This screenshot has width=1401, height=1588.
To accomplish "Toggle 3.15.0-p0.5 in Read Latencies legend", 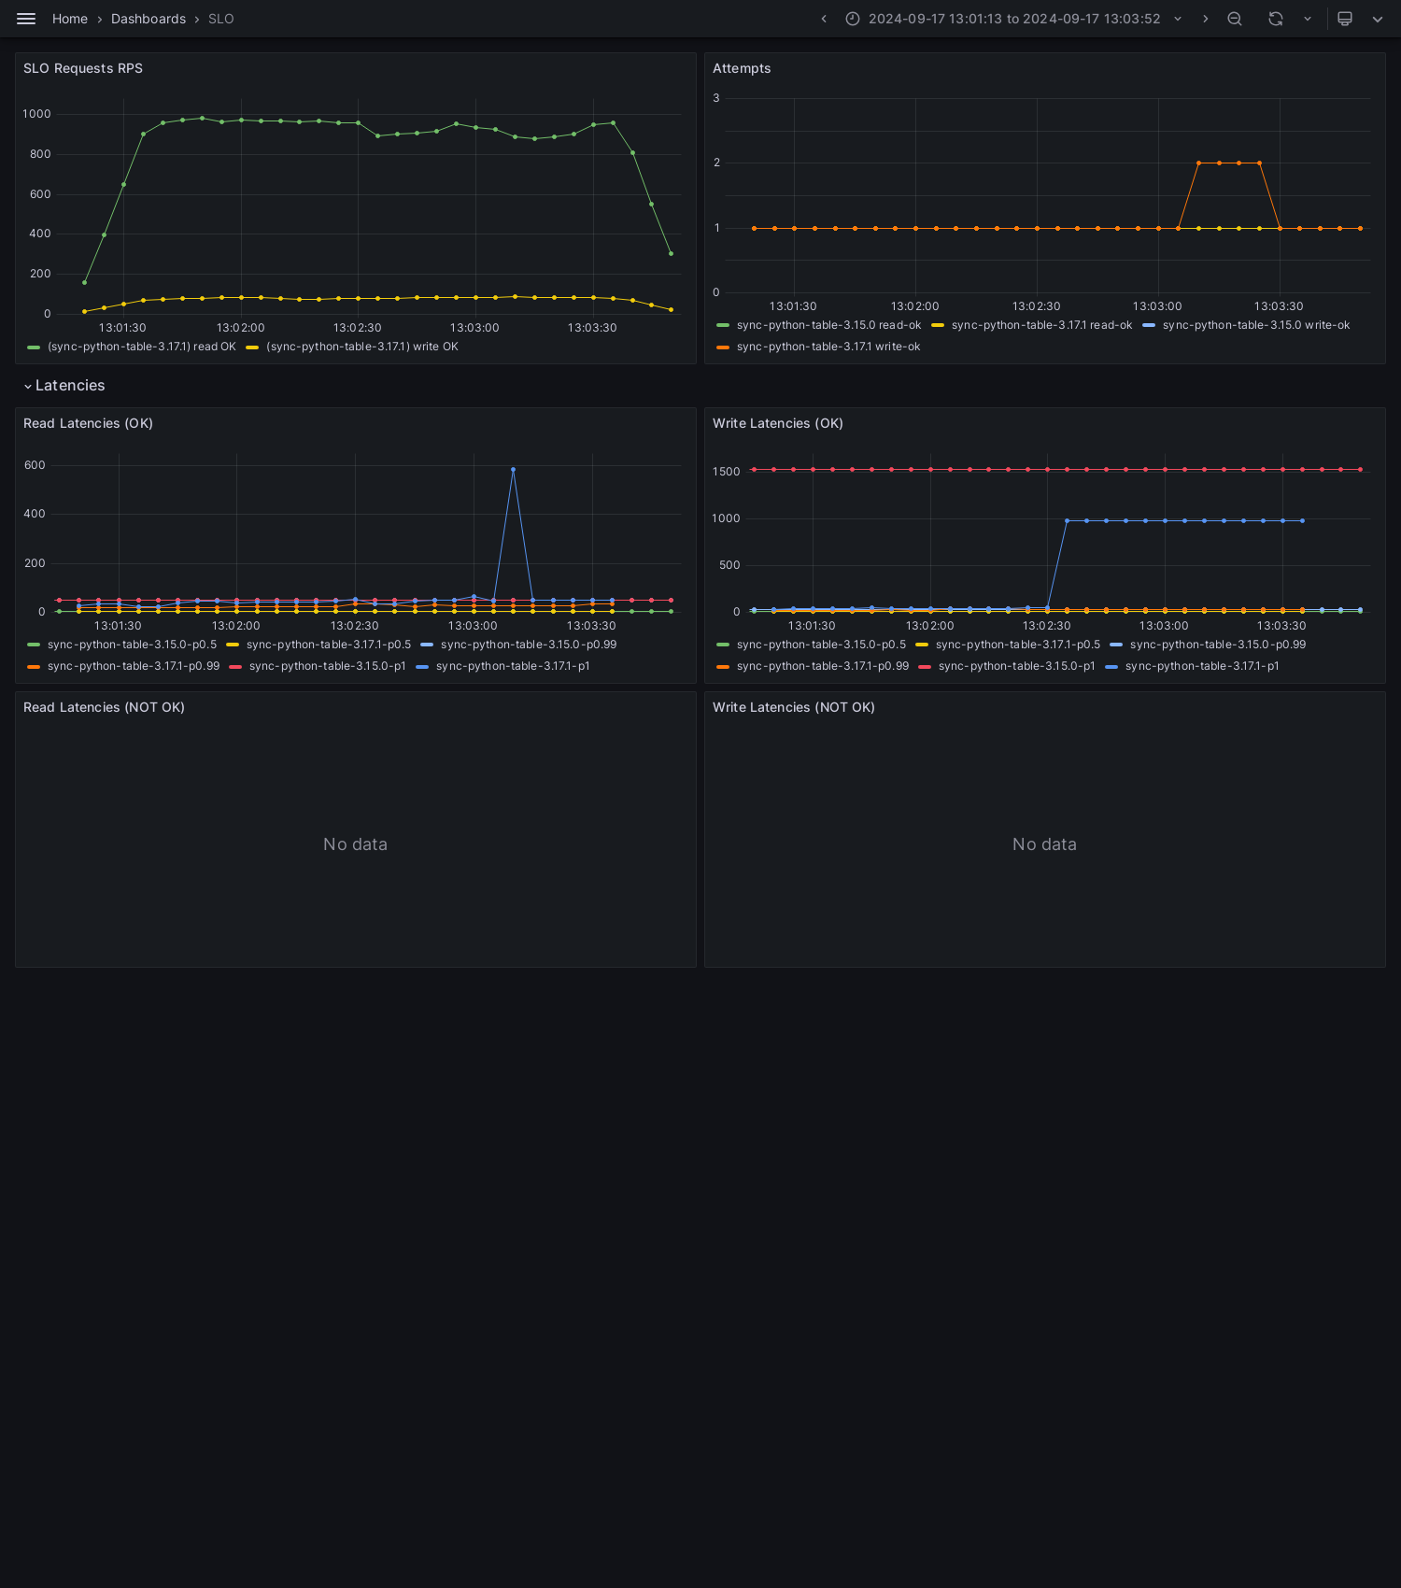I will click(x=132, y=645).
